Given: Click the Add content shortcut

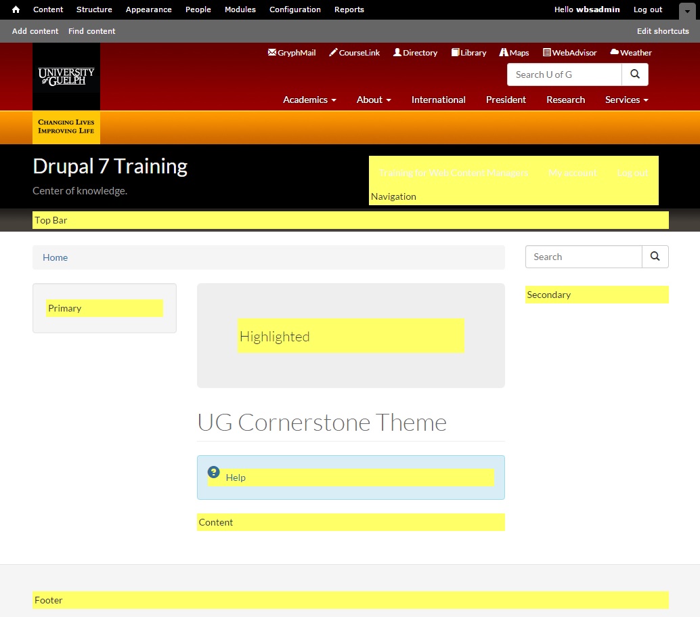Looking at the screenshot, I should 35,31.
